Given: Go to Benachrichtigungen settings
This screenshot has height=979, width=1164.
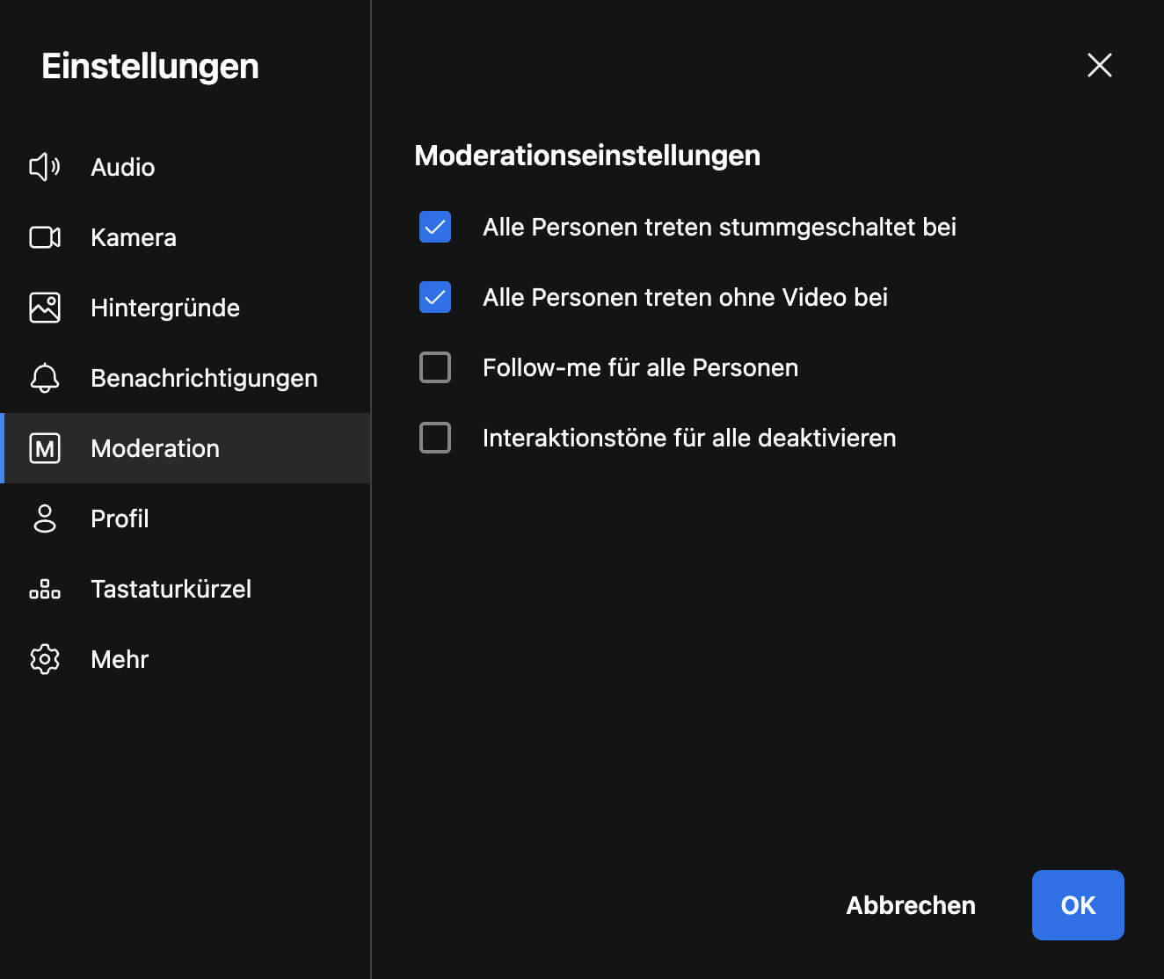Looking at the screenshot, I should click(x=186, y=378).
